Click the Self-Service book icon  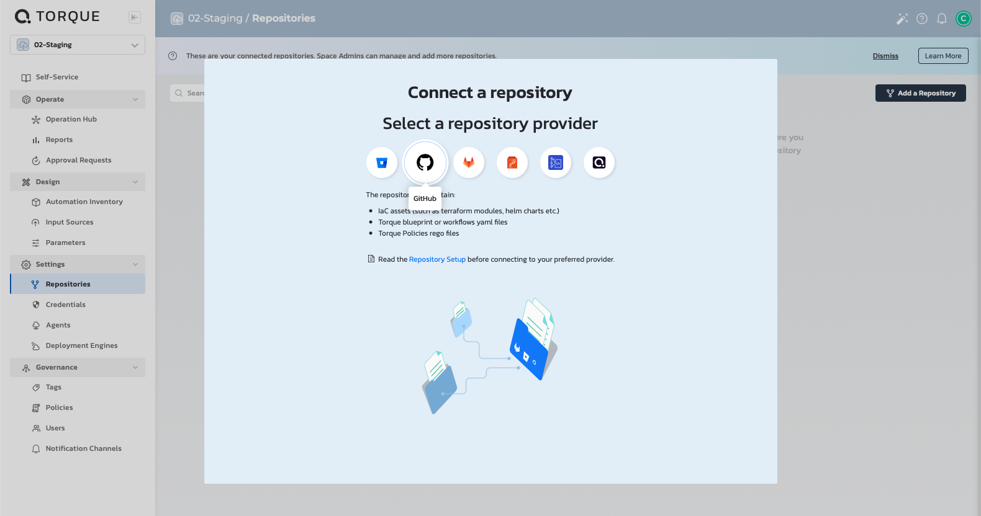pyautogui.click(x=26, y=78)
